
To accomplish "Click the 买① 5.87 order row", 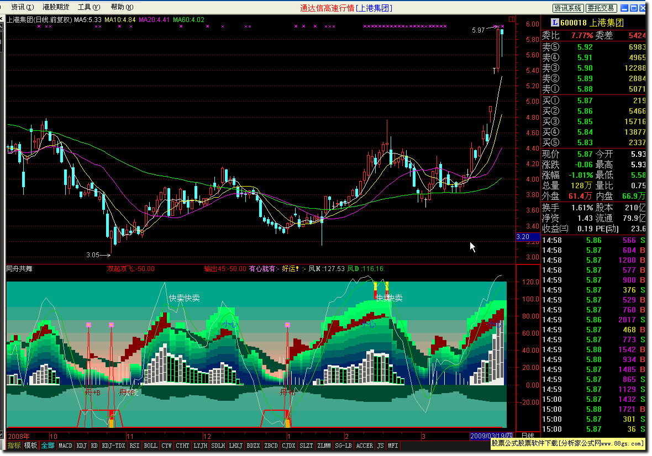I will coord(594,100).
